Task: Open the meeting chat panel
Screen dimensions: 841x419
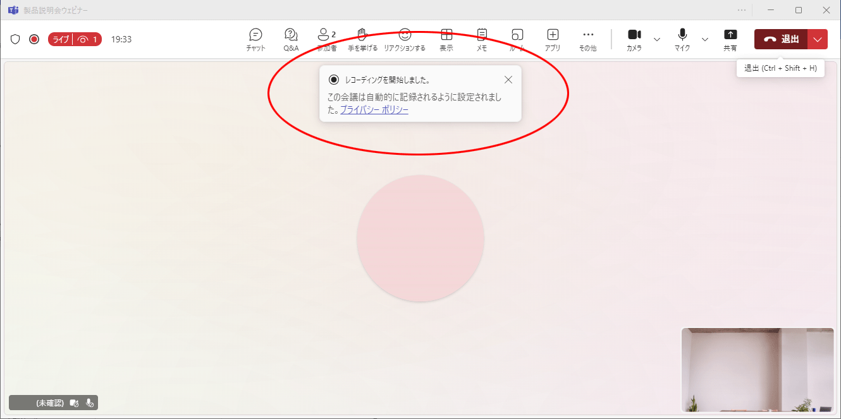Action: coord(255,39)
